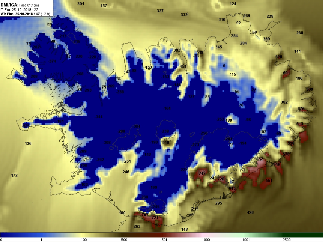Click the map value '520'

click(x=279, y=56)
